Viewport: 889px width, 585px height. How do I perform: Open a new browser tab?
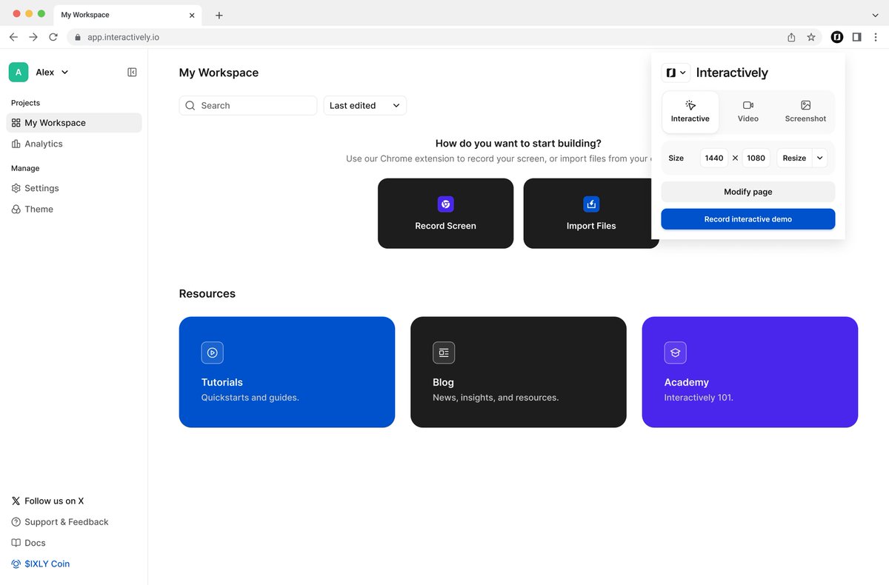coord(219,15)
